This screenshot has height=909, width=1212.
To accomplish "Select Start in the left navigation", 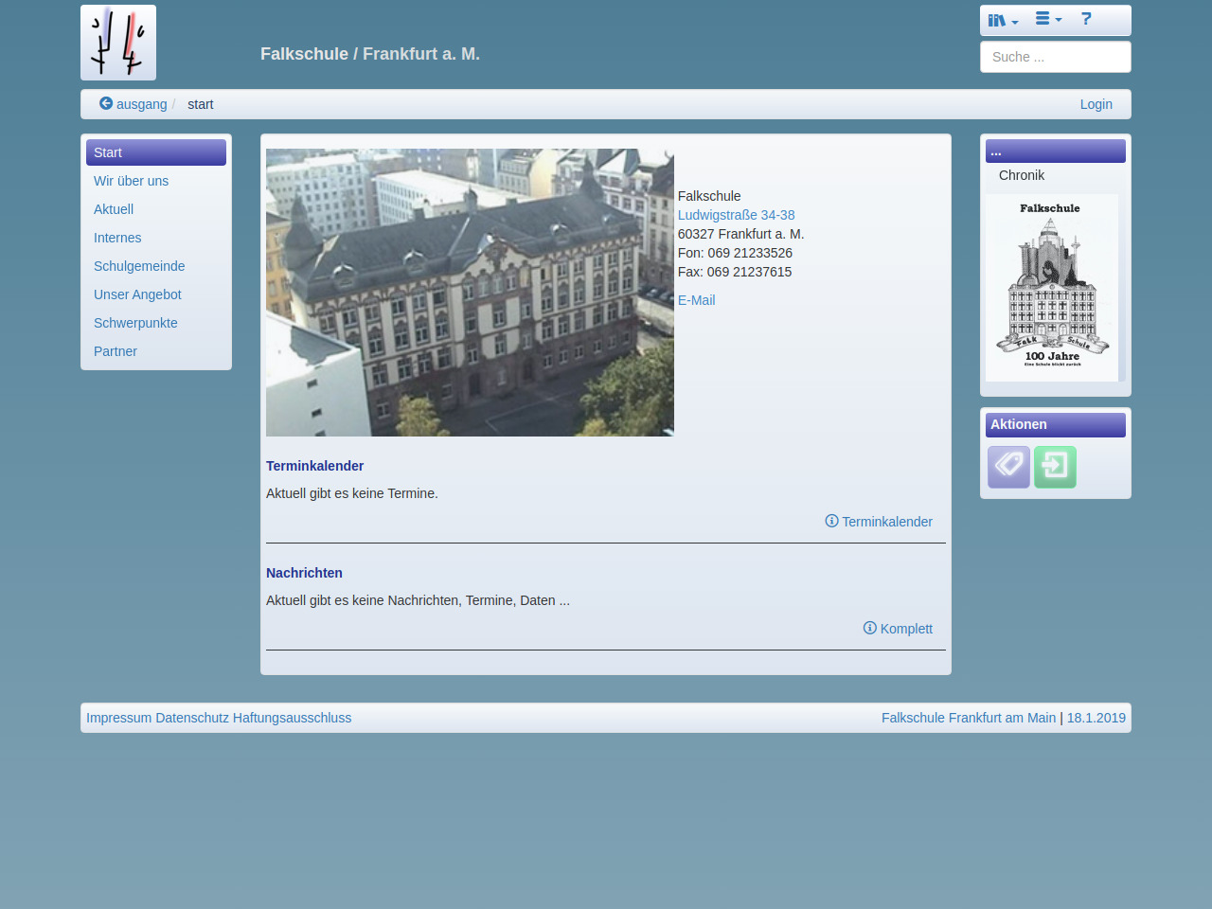I will 155,152.
